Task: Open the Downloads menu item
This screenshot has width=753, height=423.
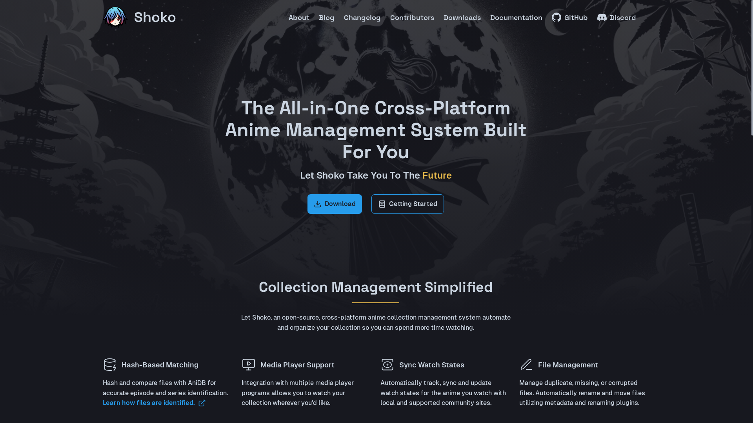Action: 462,18
